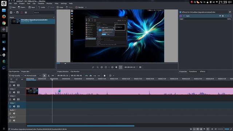Screen dimensions: 233x131
Task: Mute the Audio 1 track
Action: tap(14, 114)
